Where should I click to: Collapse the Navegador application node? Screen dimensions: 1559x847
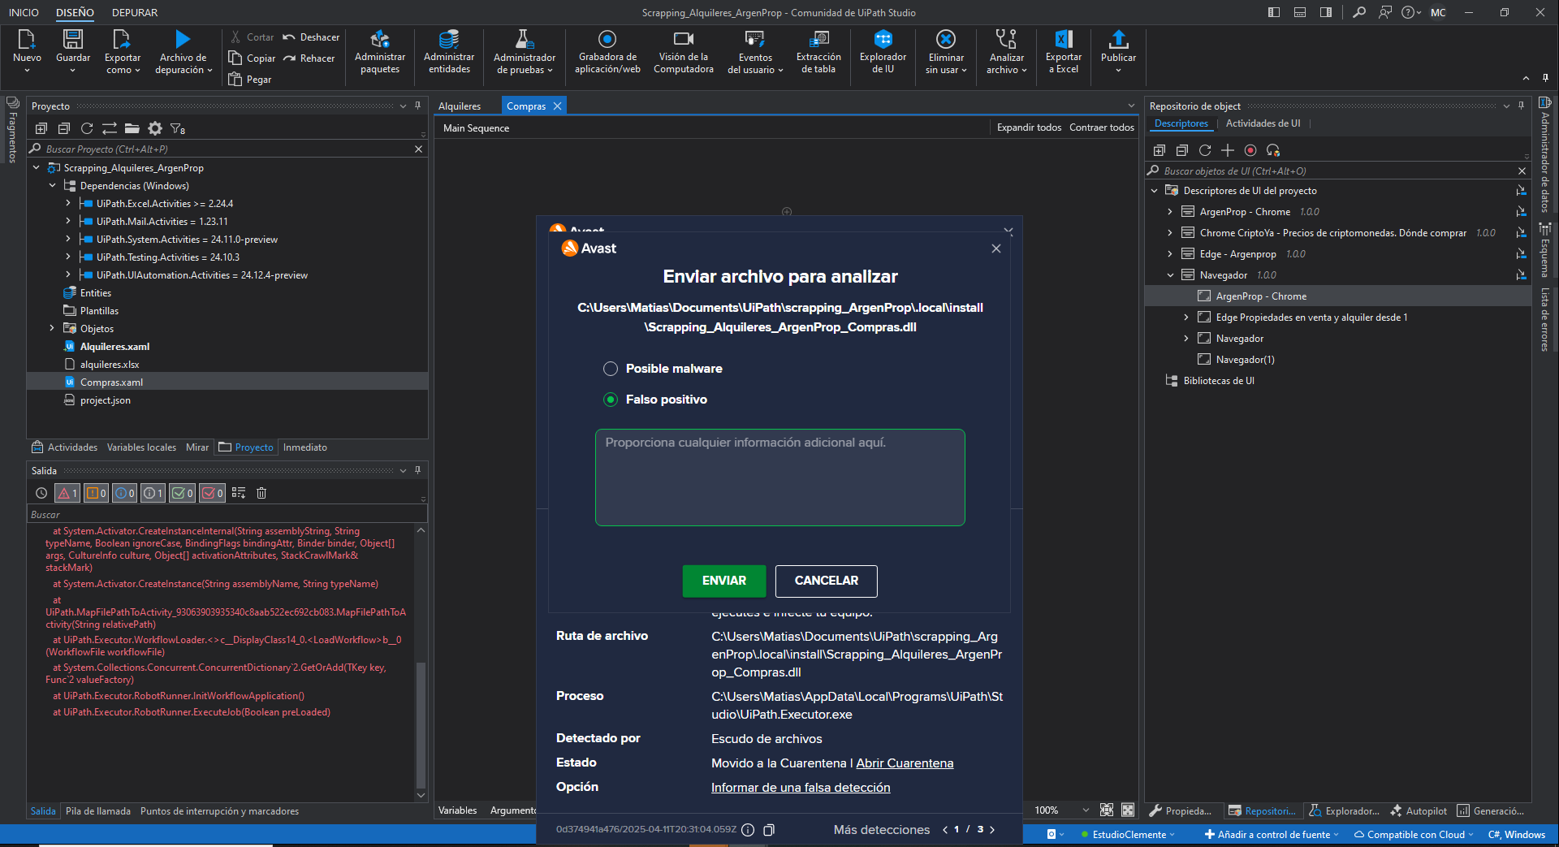[x=1170, y=275]
